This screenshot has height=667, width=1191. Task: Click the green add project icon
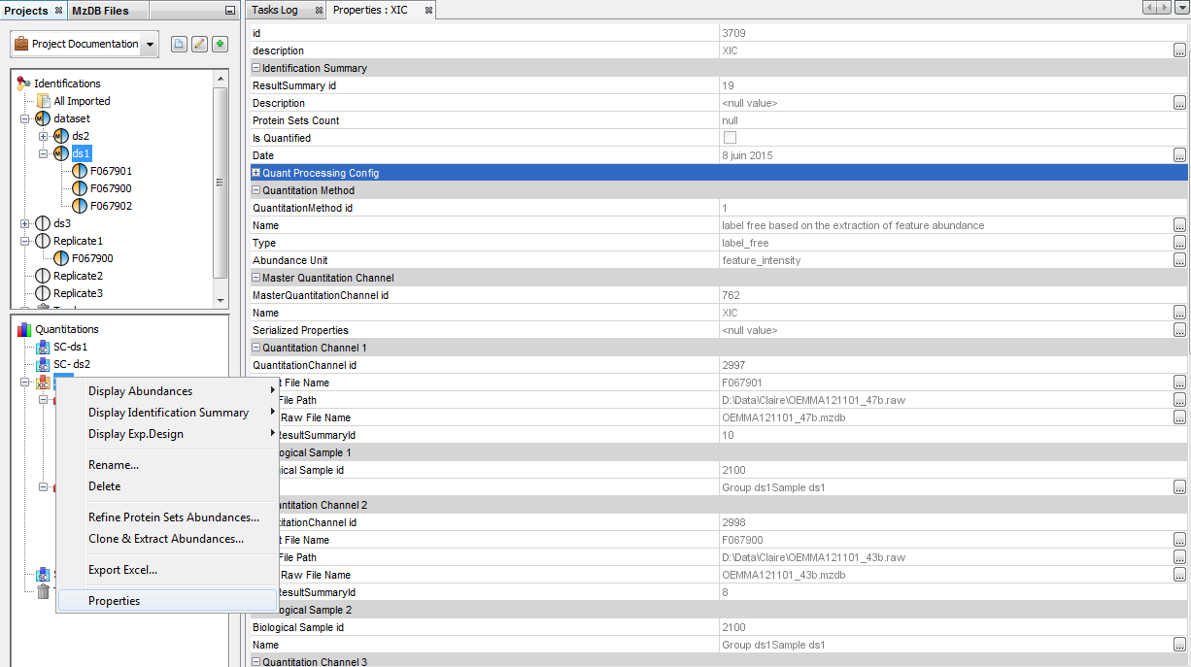click(220, 44)
